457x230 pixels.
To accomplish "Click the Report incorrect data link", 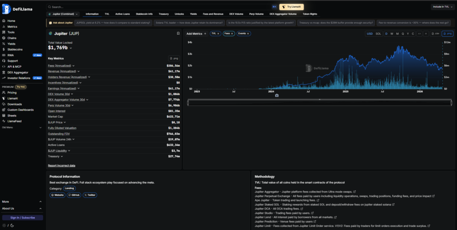I will [62, 165].
